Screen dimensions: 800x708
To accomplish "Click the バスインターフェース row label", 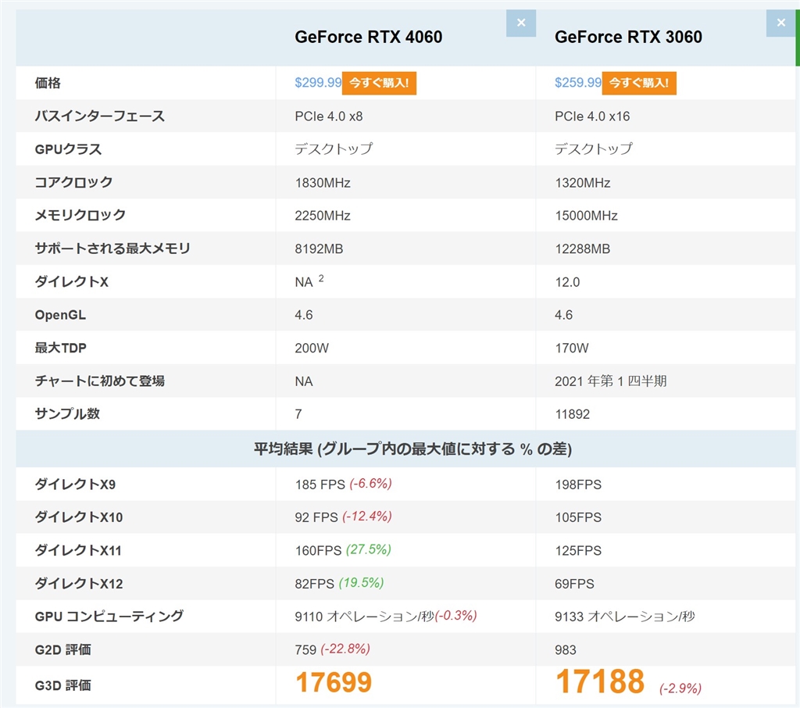I will tap(99, 116).
